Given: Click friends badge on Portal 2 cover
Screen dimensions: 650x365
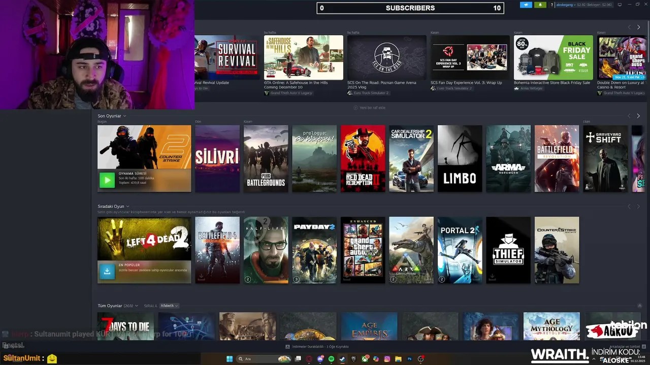Looking at the screenshot, I should [441, 279].
